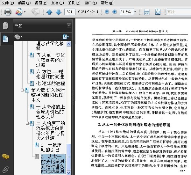The height and width of the screenshot is (175, 191).
Task: Click bookmark icon beside 七 逻辑的进程
Action: [x=32, y=84]
